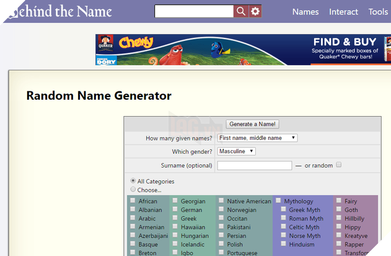This screenshot has height=256, width=391.
Task: Enable the Hillbilly names checkbox
Action: pos(339,218)
